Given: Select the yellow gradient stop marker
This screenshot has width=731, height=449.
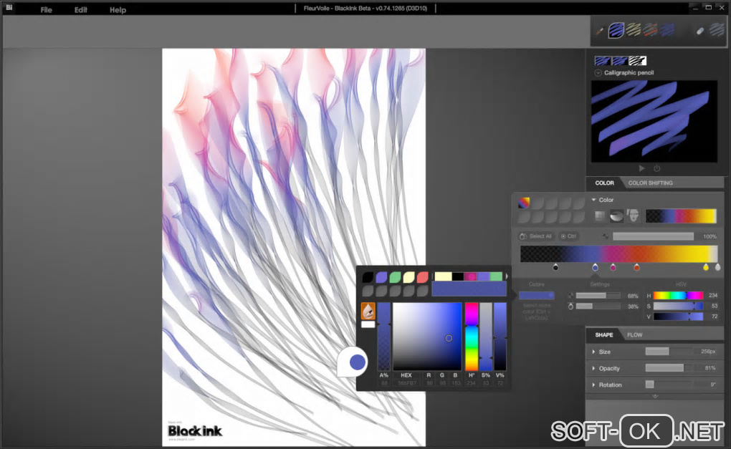Looking at the screenshot, I should (706, 267).
